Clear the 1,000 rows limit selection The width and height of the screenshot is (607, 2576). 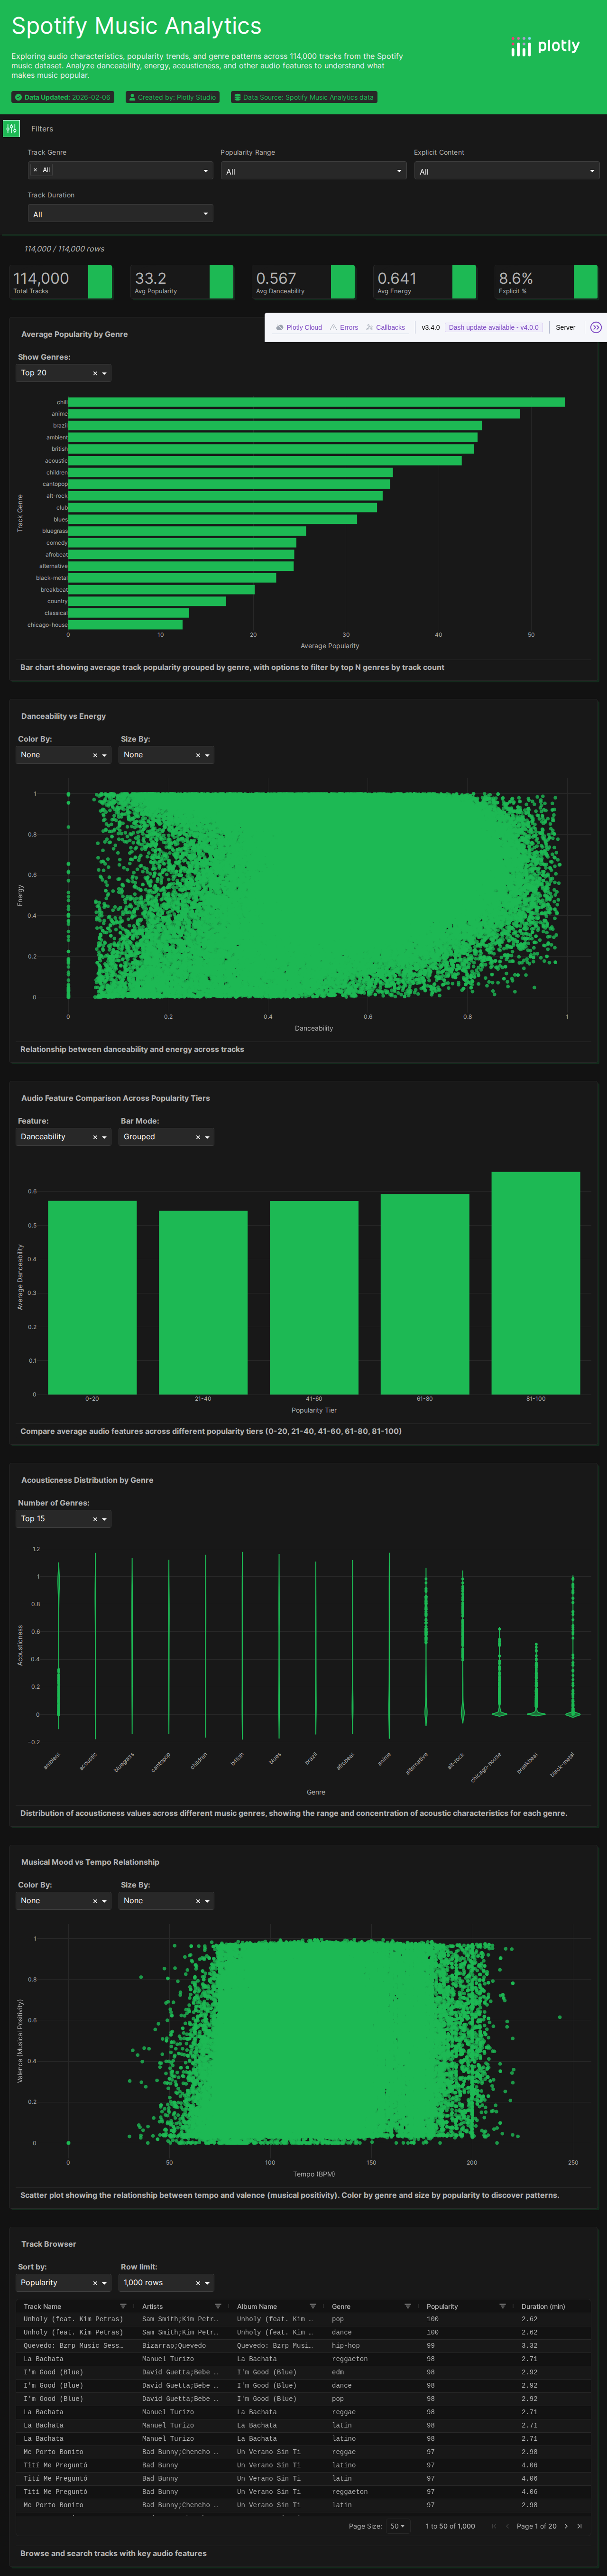coord(198,2283)
